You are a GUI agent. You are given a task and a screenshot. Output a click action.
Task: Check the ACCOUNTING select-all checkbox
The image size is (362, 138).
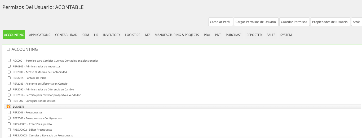point(8,49)
